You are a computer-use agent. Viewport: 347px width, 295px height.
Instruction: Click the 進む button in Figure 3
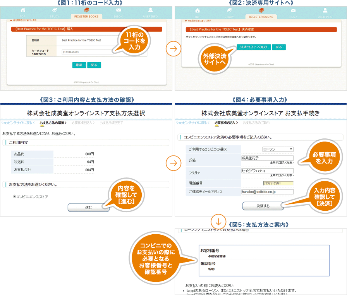click(x=89, y=208)
